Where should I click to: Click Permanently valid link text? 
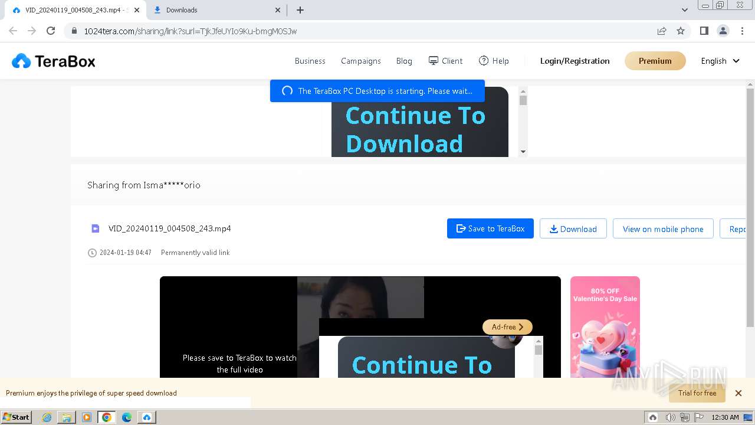[195, 253]
